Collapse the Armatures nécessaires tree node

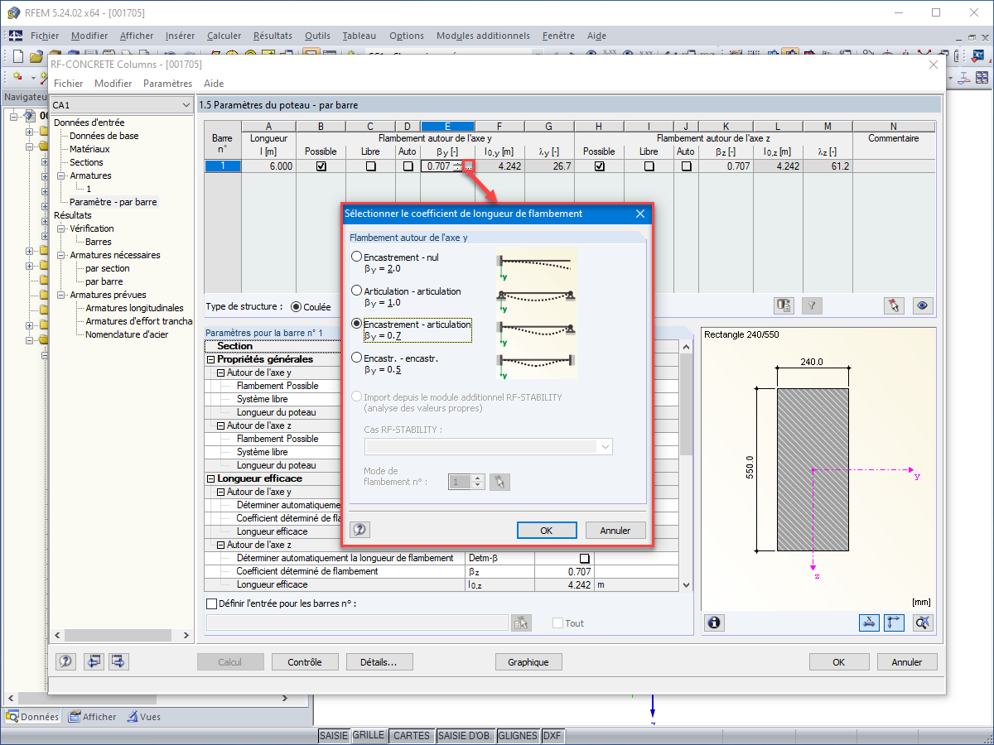[60, 255]
